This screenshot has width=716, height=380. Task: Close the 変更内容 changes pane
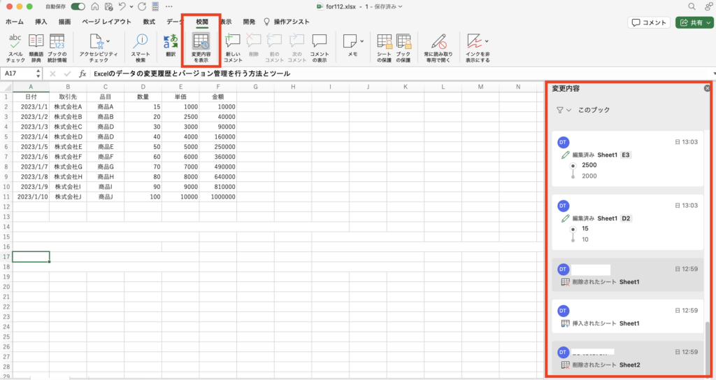pos(707,88)
